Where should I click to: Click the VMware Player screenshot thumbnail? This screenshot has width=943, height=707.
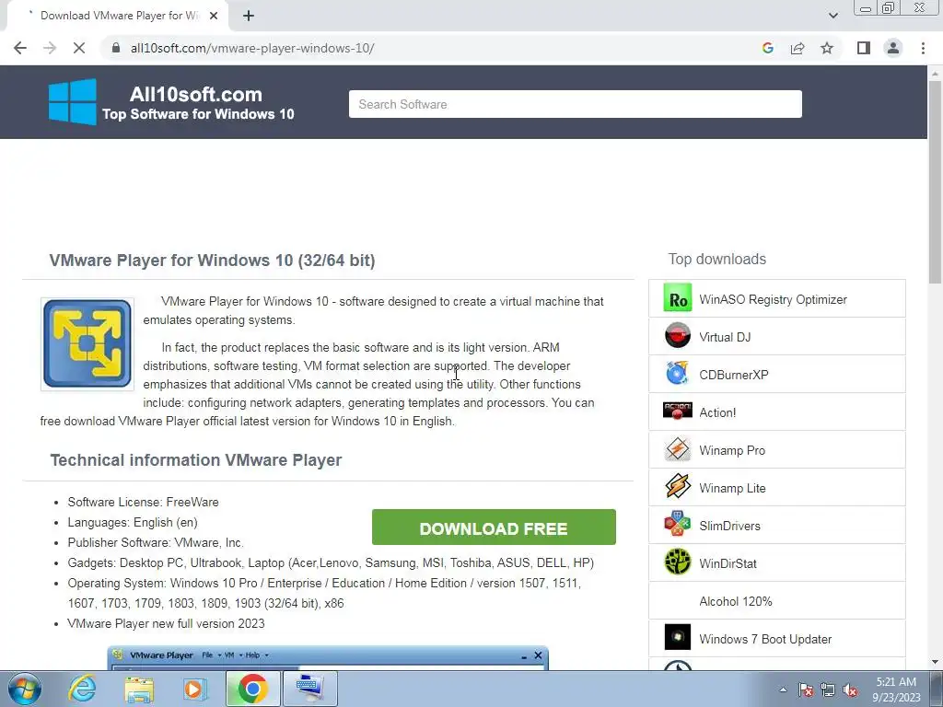[x=328, y=657]
